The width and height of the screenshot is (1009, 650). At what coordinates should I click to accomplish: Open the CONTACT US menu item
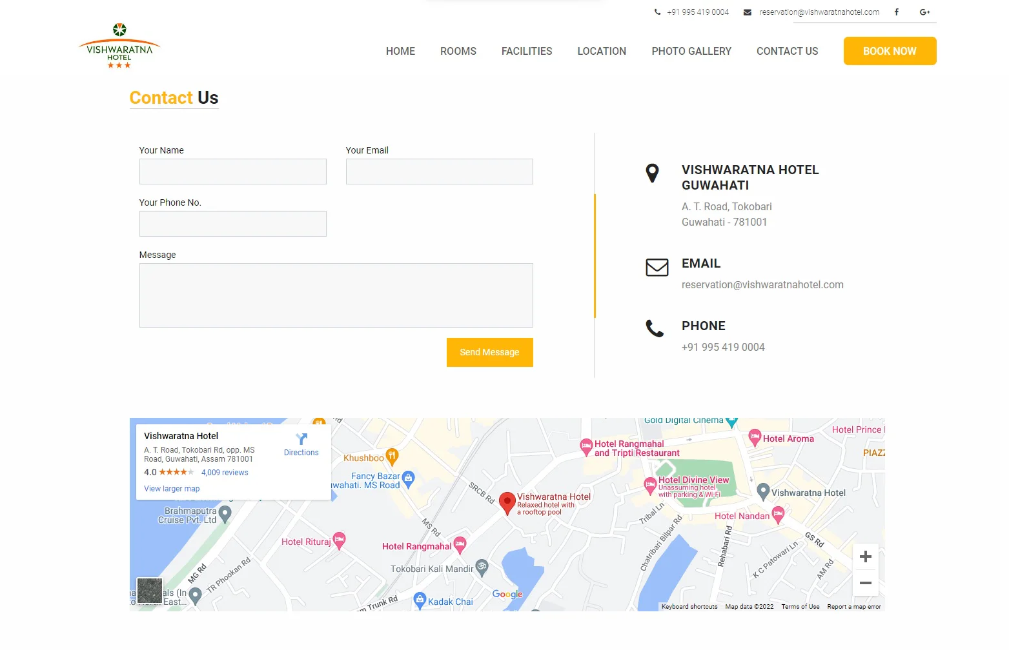(787, 51)
